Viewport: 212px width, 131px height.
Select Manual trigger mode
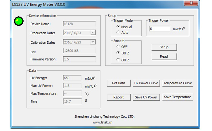pyautogui.click(x=118, y=27)
